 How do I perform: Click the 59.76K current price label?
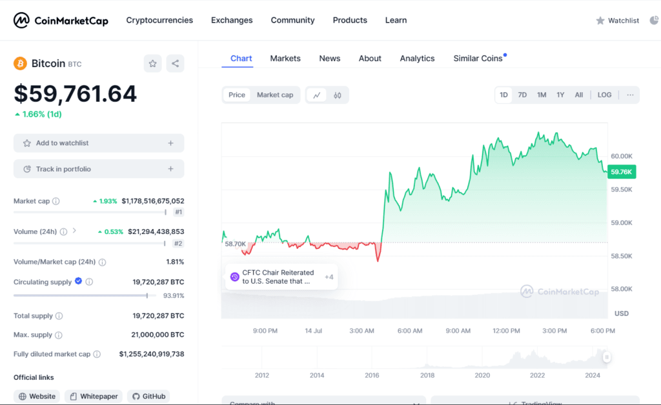[x=622, y=172]
